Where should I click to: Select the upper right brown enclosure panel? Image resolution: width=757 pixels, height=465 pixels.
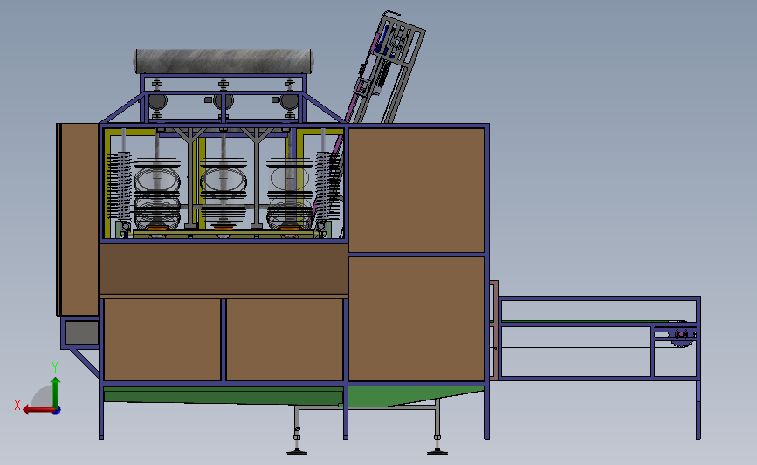pyautogui.click(x=416, y=189)
